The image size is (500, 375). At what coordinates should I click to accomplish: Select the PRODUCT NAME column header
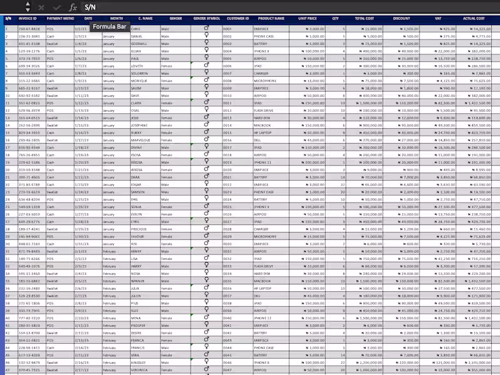click(271, 19)
